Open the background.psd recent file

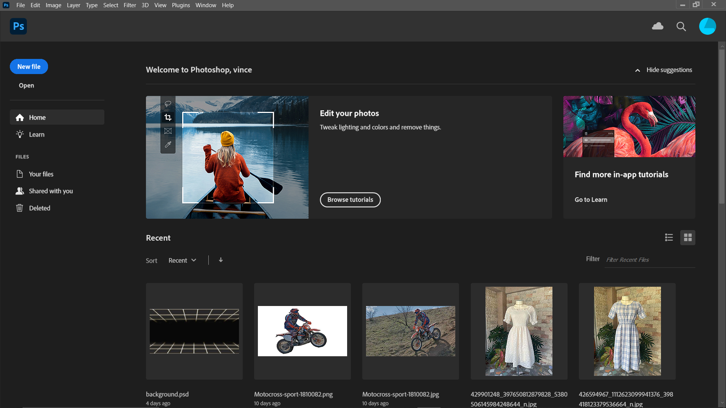[x=194, y=331]
